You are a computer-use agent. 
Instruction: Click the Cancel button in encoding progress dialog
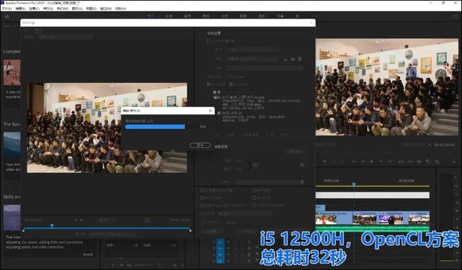click(x=200, y=145)
